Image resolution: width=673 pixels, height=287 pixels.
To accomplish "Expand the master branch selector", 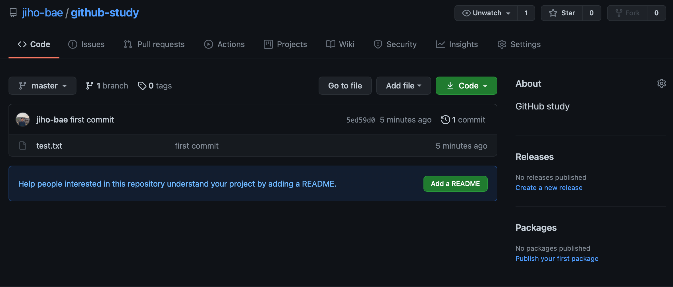I will coord(42,86).
